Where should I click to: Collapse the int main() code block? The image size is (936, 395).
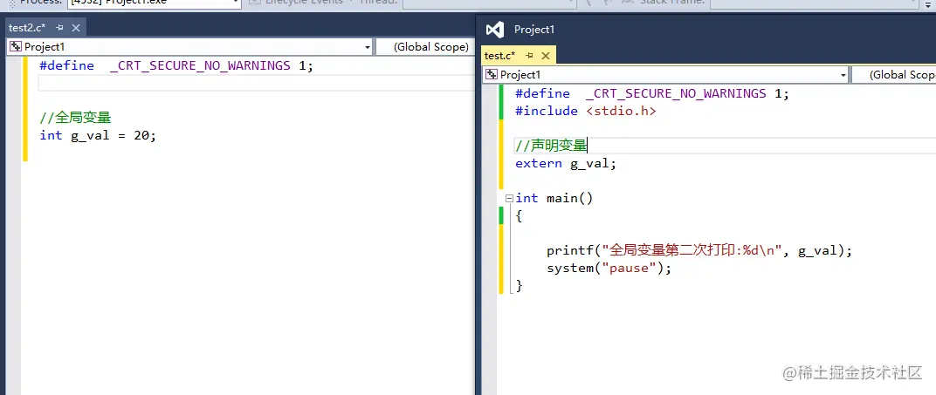click(x=509, y=199)
